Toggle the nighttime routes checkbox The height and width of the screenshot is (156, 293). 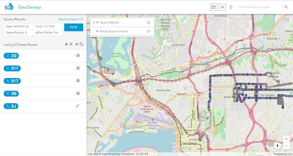pos(77,44)
